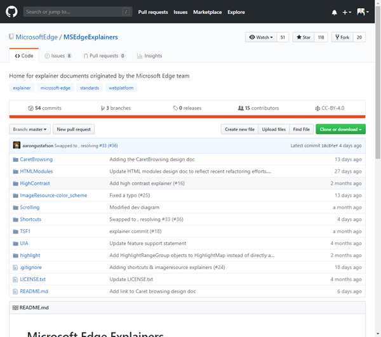Open the plus create-new menu
381x337 pixels.
pos(347,12)
